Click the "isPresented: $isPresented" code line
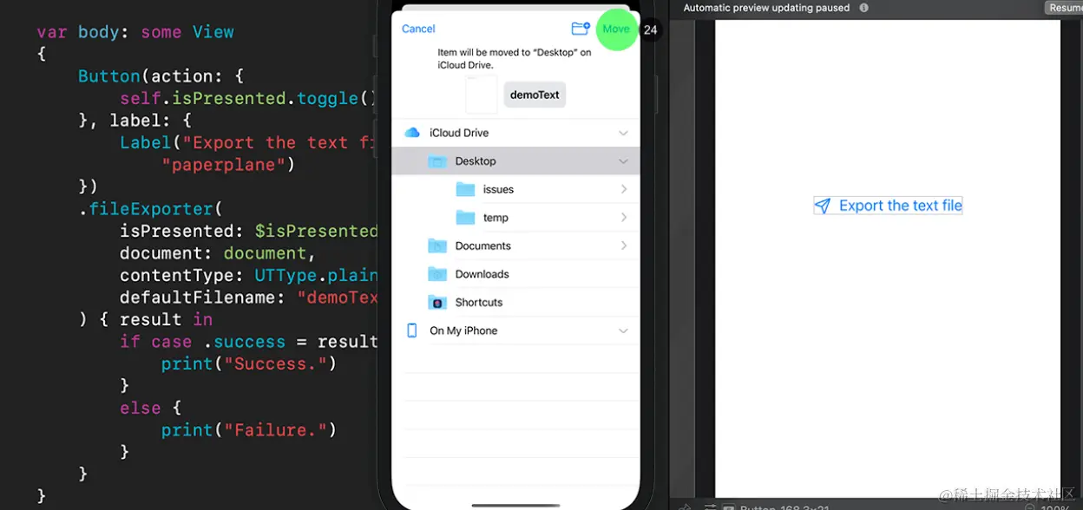Screen dimensions: 1083x510 (247, 231)
